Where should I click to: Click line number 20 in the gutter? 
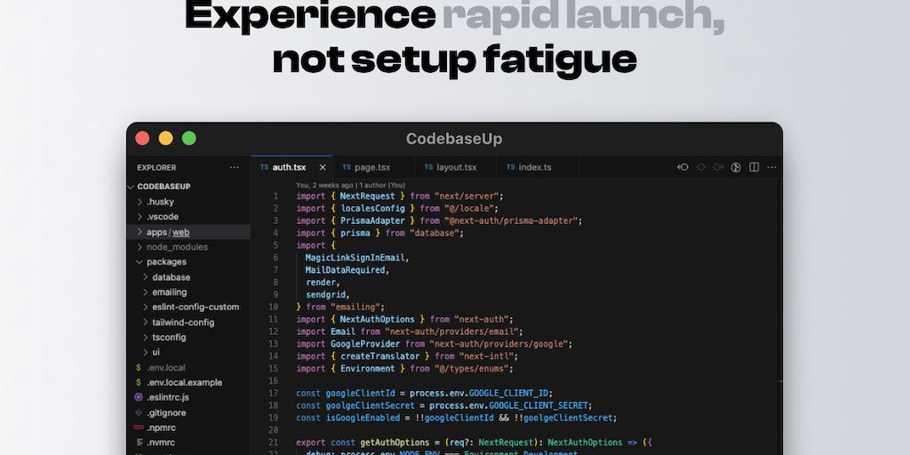pos(274,430)
